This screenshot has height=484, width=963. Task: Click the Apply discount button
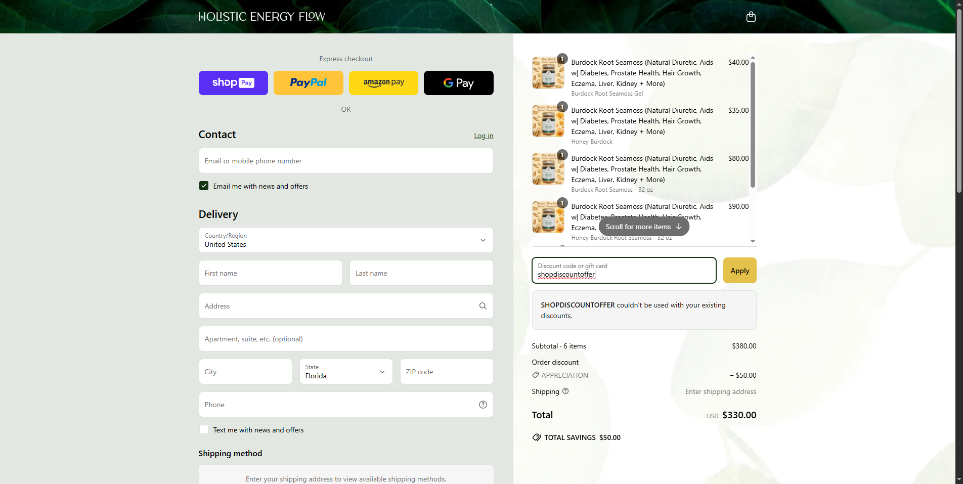(740, 271)
